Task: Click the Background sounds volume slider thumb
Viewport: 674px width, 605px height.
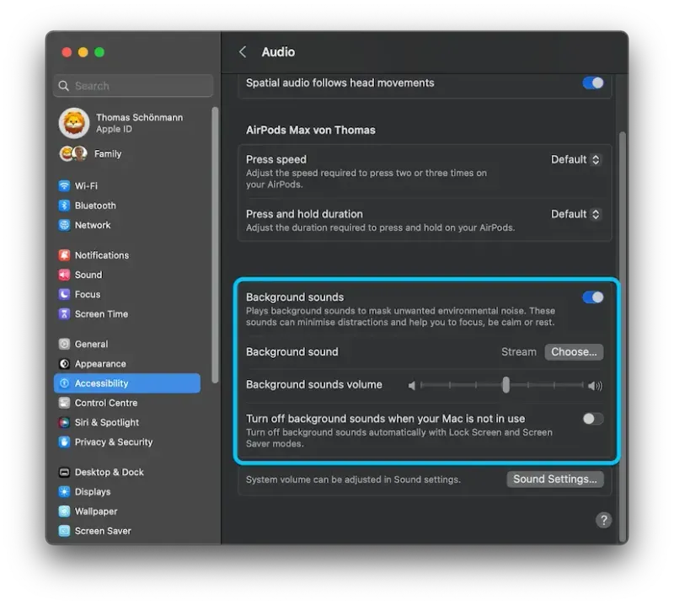Action: coord(506,385)
